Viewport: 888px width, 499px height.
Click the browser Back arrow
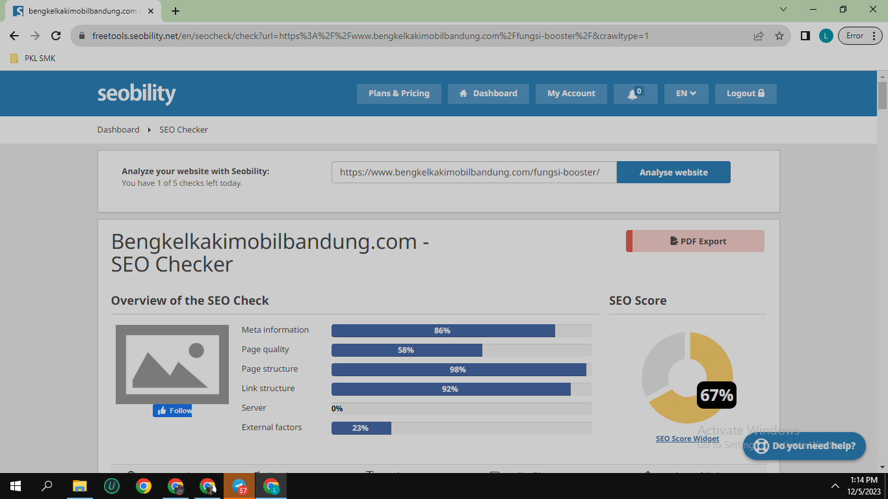pos(14,36)
